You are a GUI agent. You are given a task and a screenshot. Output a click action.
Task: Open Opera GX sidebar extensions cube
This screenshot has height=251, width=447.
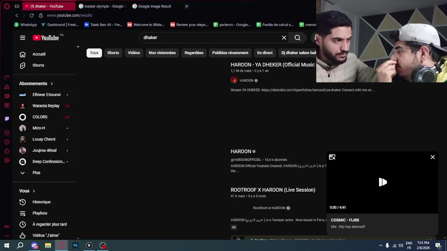coord(7,151)
